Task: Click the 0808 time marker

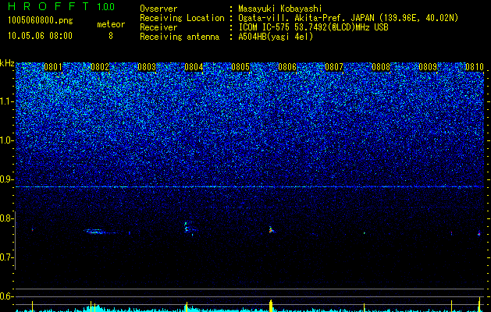Action: point(381,67)
